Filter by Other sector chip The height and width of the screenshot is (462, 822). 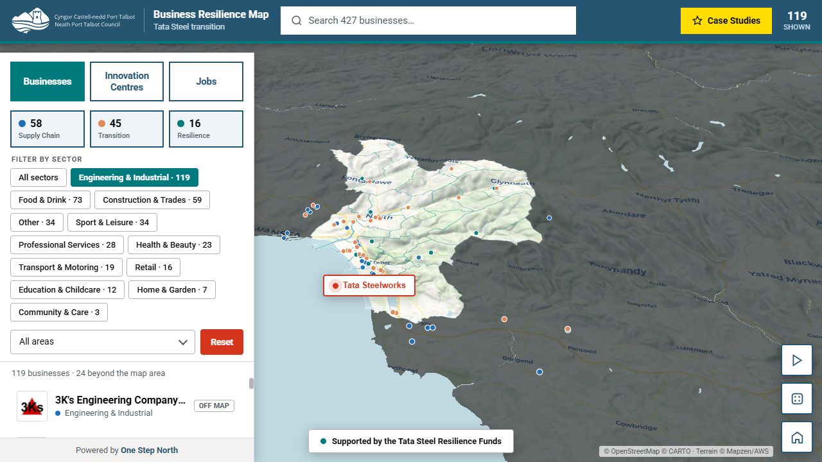[37, 223]
